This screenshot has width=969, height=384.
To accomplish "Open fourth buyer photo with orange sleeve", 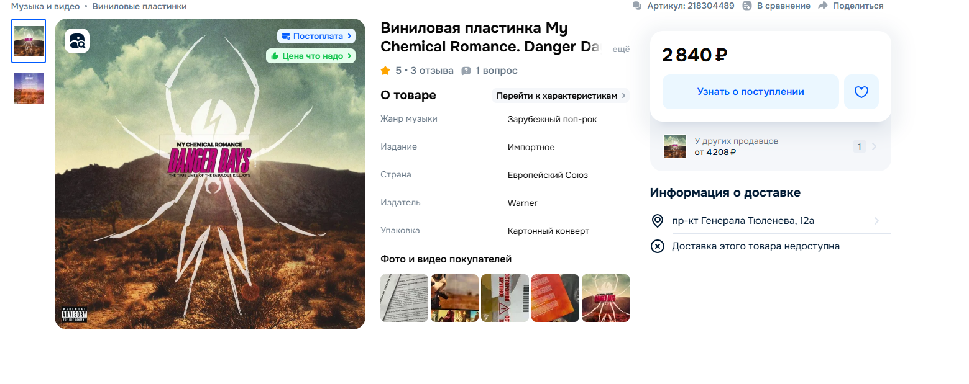I will point(555,298).
